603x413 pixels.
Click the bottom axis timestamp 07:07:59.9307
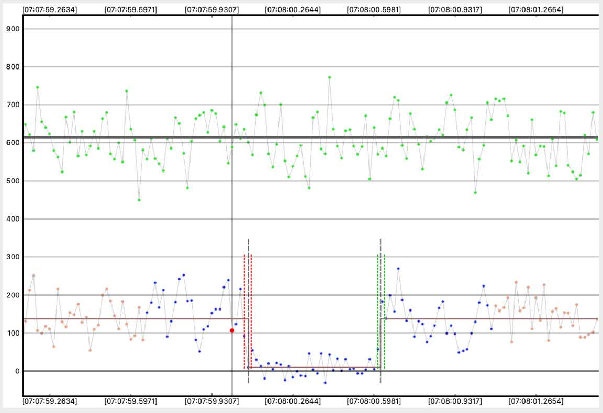(211, 401)
